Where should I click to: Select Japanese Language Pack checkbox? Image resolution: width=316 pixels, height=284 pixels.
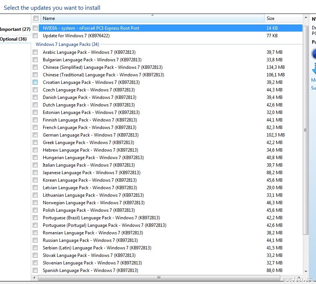click(x=35, y=173)
